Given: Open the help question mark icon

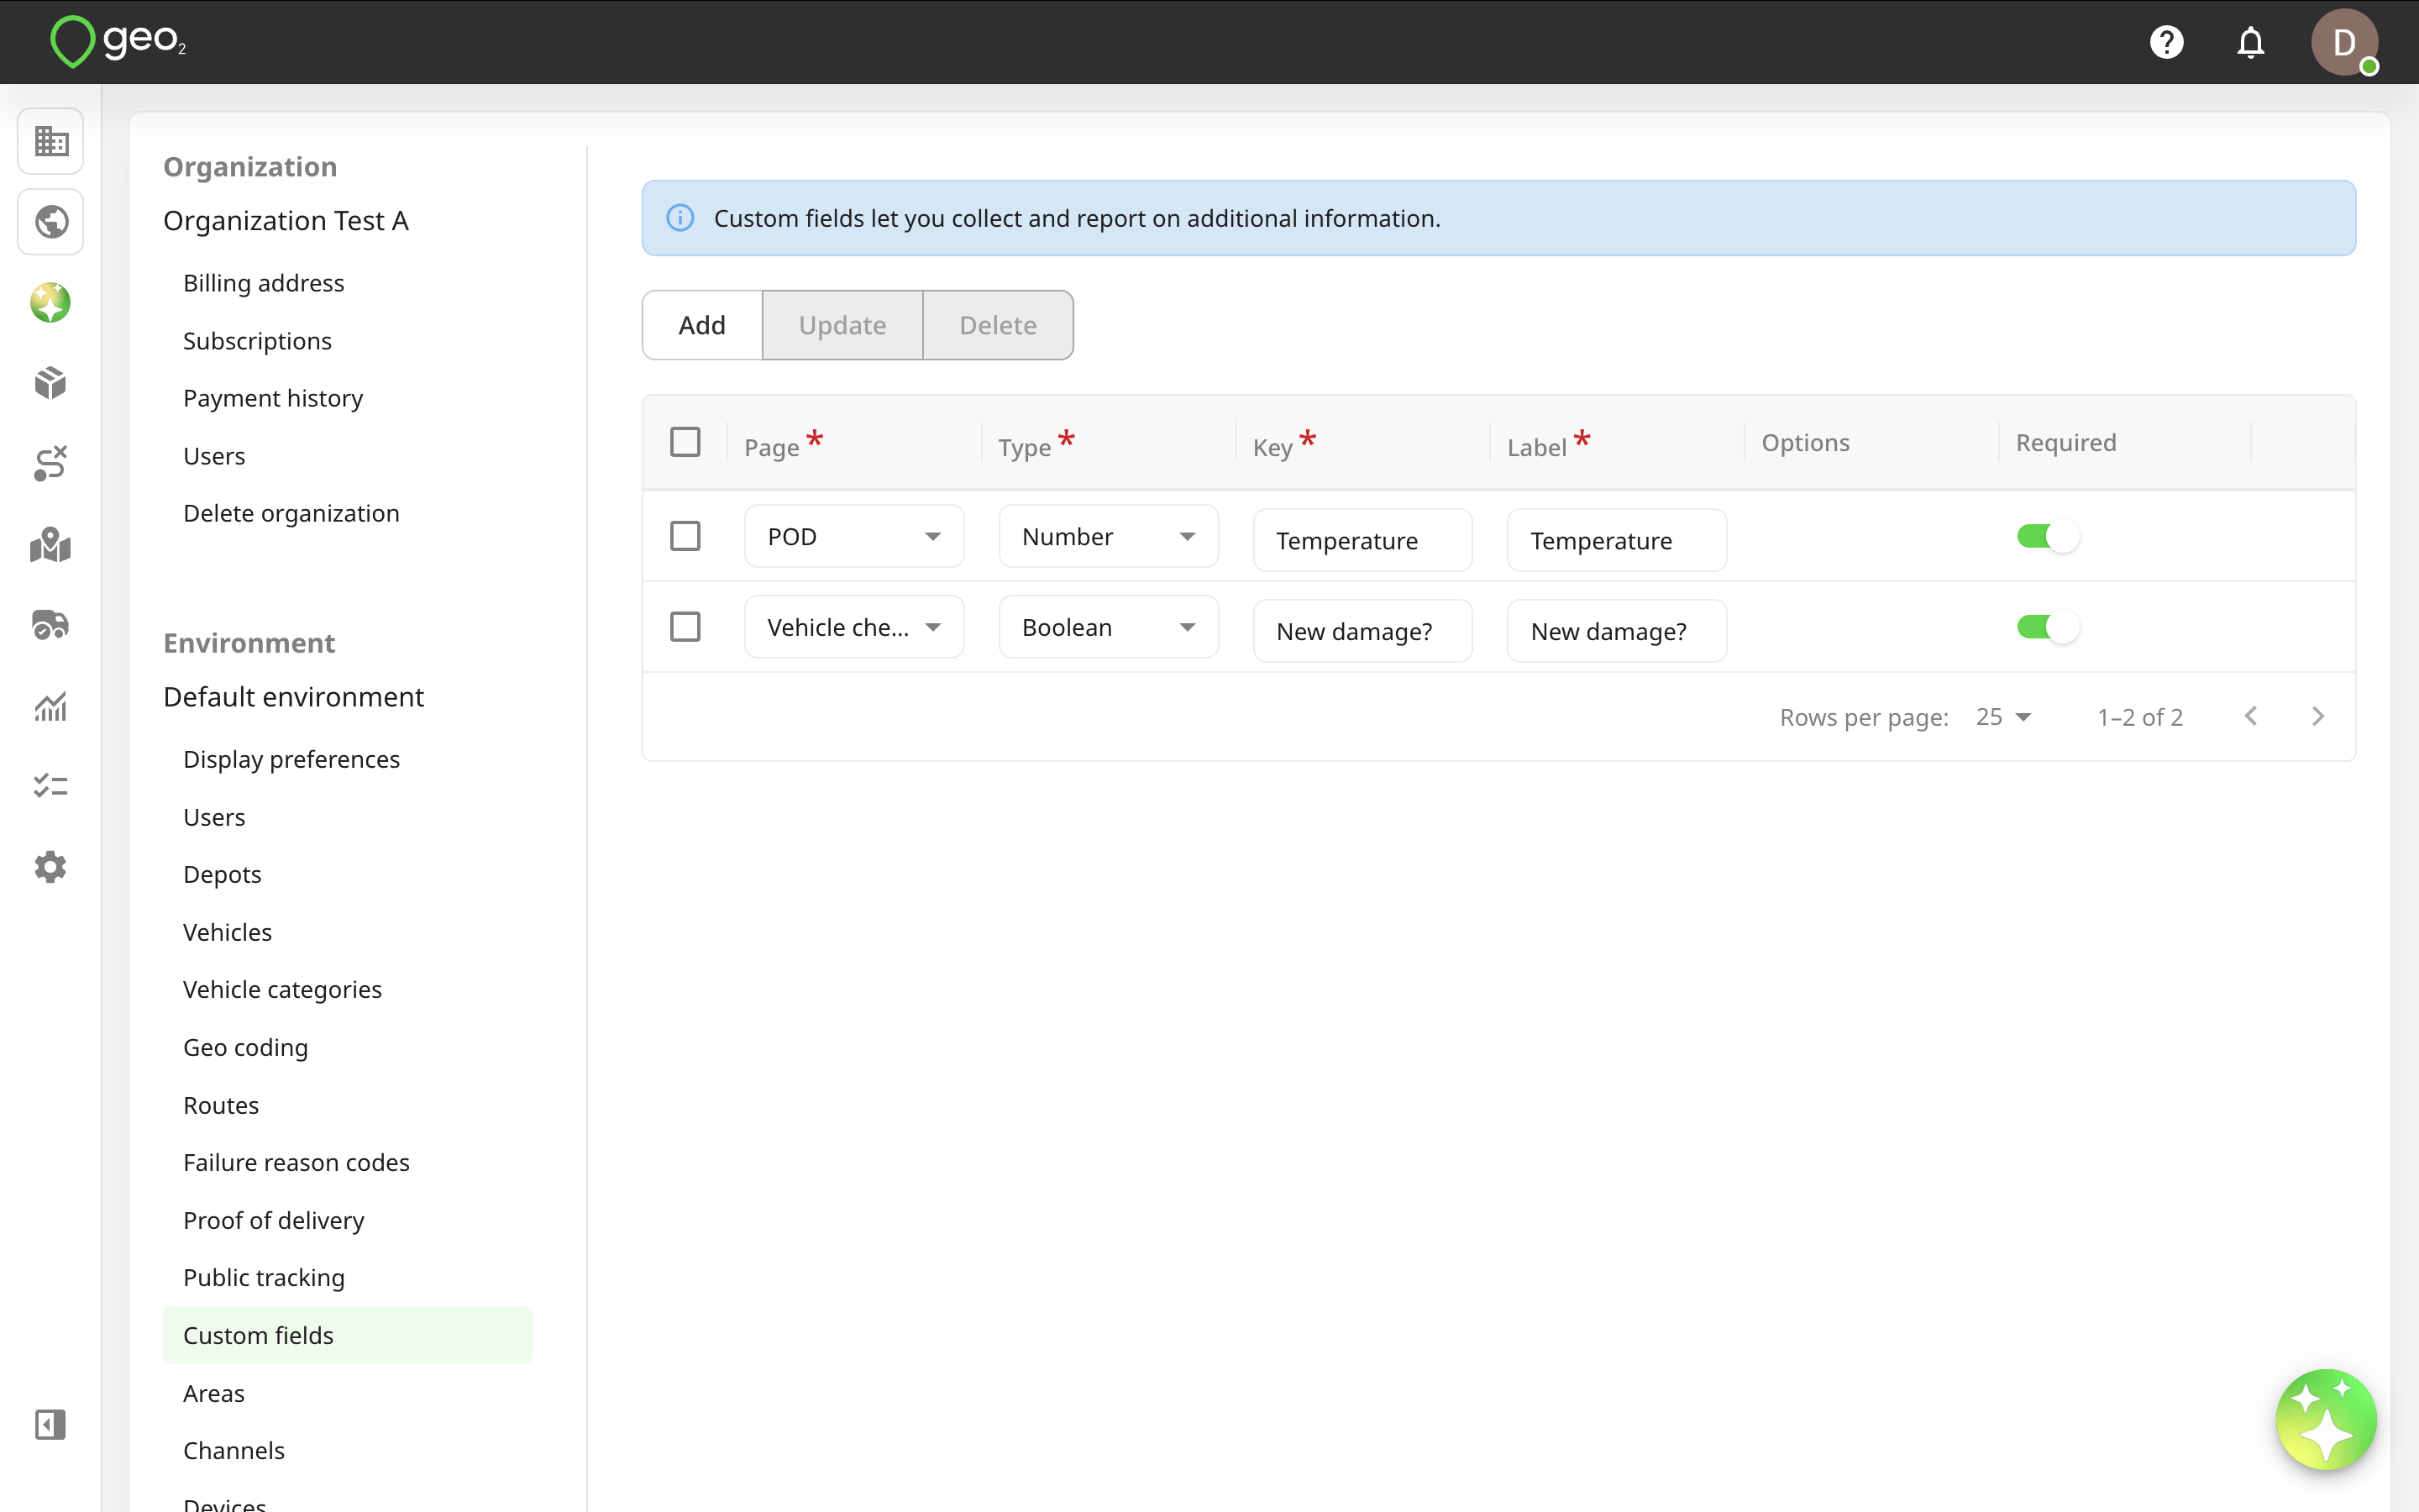Looking at the screenshot, I should [x=2166, y=42].
